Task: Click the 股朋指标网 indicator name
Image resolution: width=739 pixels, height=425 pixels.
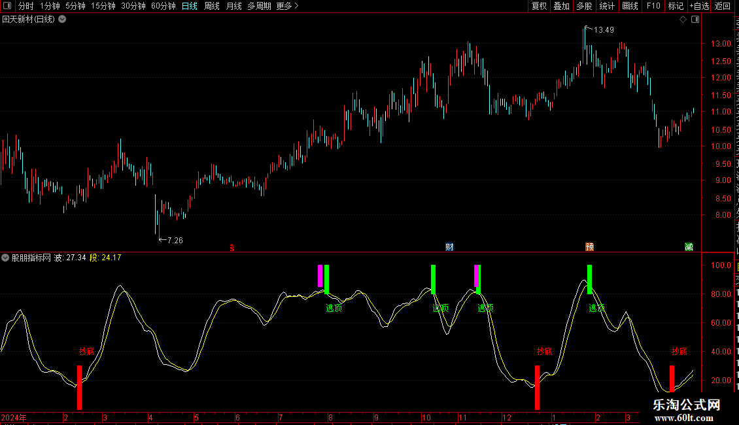Action: (x=31, y=258)
